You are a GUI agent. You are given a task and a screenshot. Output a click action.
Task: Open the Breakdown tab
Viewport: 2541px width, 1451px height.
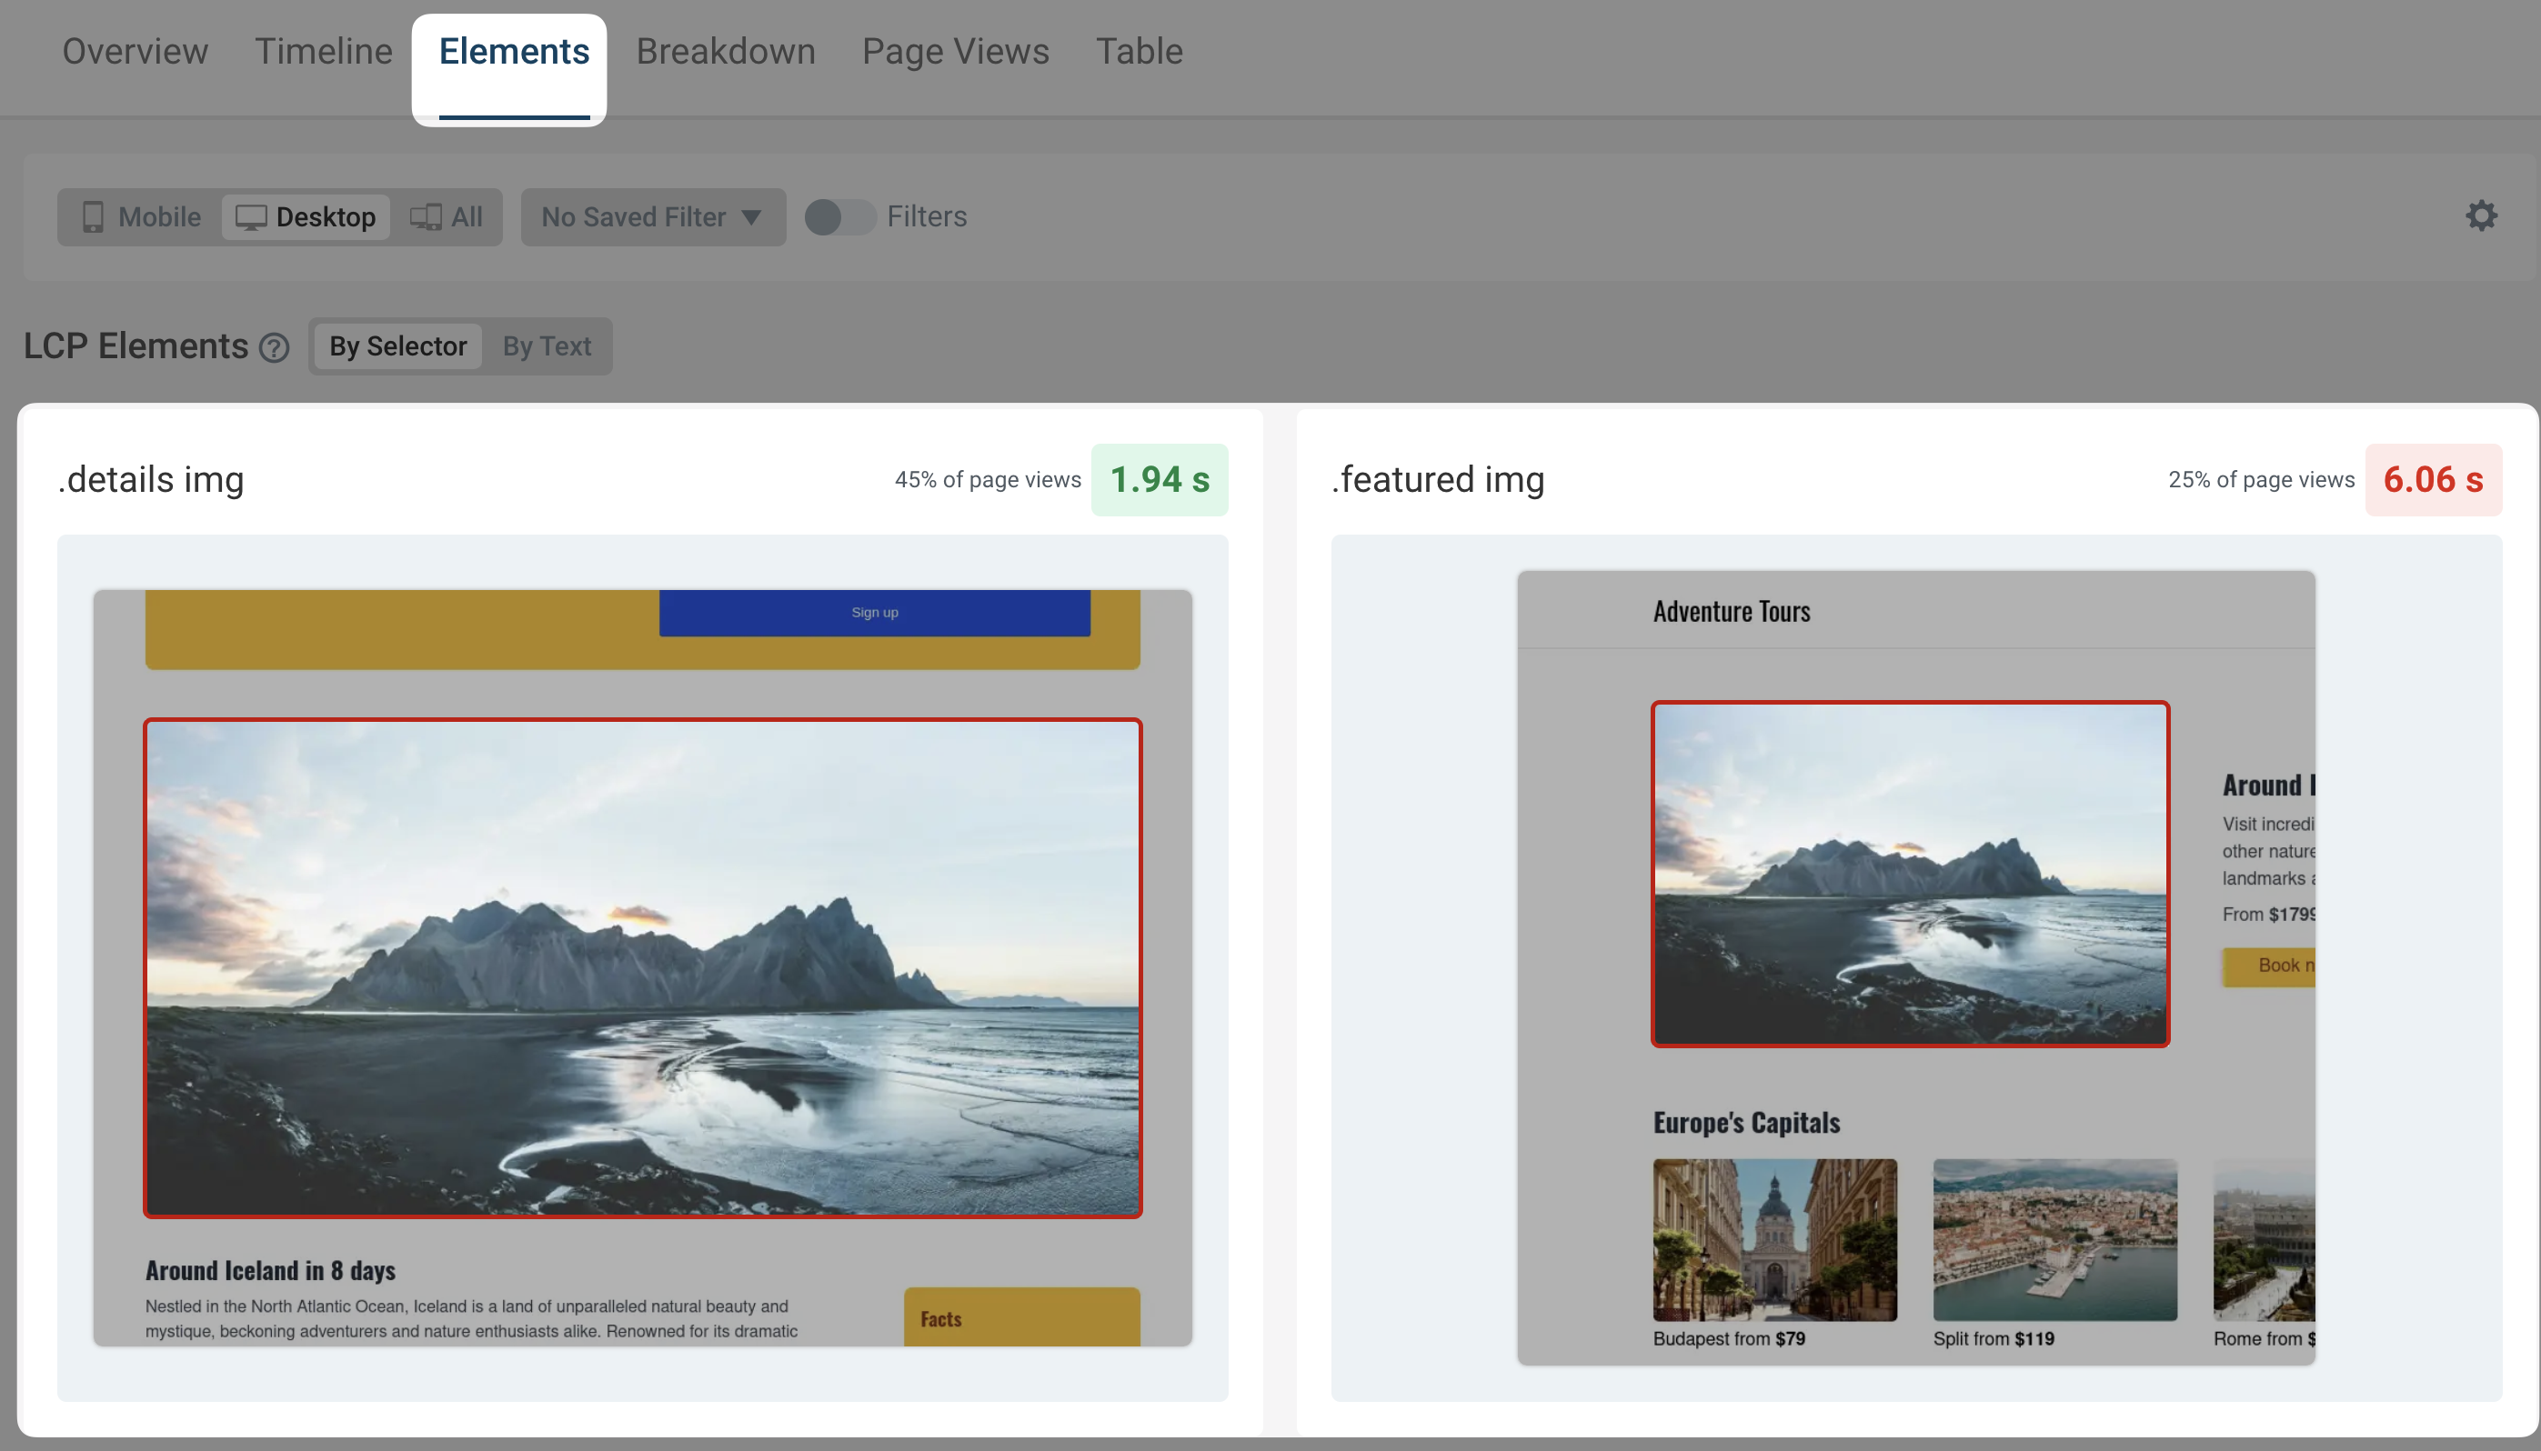click(x=726, y=51)
